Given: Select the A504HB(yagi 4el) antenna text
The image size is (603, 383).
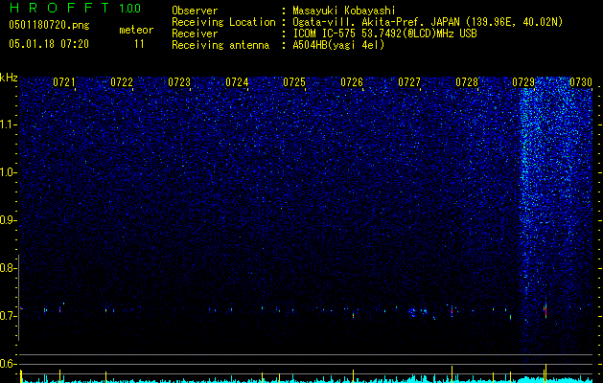Looking at the screenshot, I should tap(338, 45).
